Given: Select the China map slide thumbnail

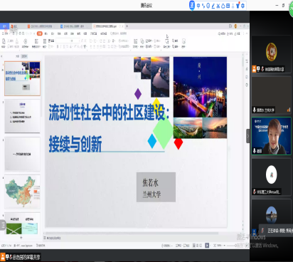Looking at the screenshot, I should (x=22, y=192).
